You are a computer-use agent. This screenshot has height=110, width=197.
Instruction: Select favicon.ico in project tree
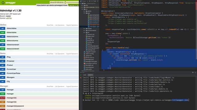(91, 35)
